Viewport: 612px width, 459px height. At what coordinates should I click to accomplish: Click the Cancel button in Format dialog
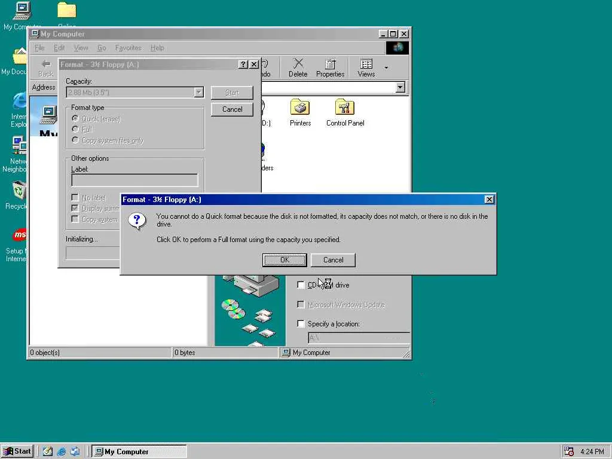232,109
